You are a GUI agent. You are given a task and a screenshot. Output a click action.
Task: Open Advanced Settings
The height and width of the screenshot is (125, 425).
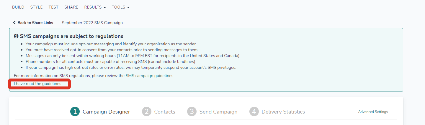pyautogui.click(x=373, y=112)
